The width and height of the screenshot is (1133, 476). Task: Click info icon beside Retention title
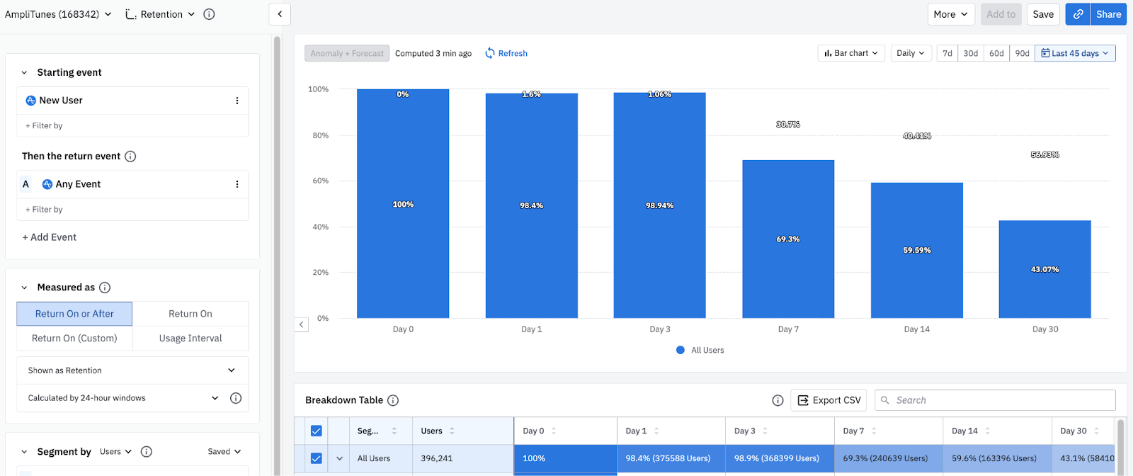coord(209,14)
